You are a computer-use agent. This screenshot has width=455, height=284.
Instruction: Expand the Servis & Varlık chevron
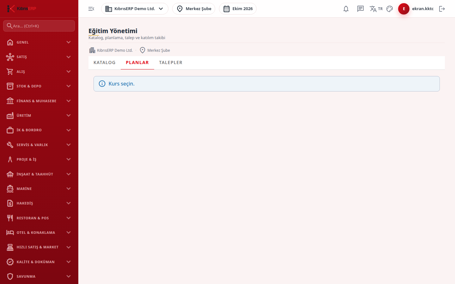click(x=69, y=145)
